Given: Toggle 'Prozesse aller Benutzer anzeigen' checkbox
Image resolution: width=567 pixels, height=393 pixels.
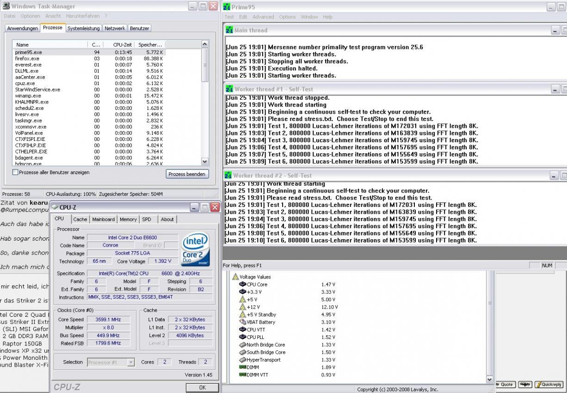Looking at the screenshot, I should click(15, 172).
